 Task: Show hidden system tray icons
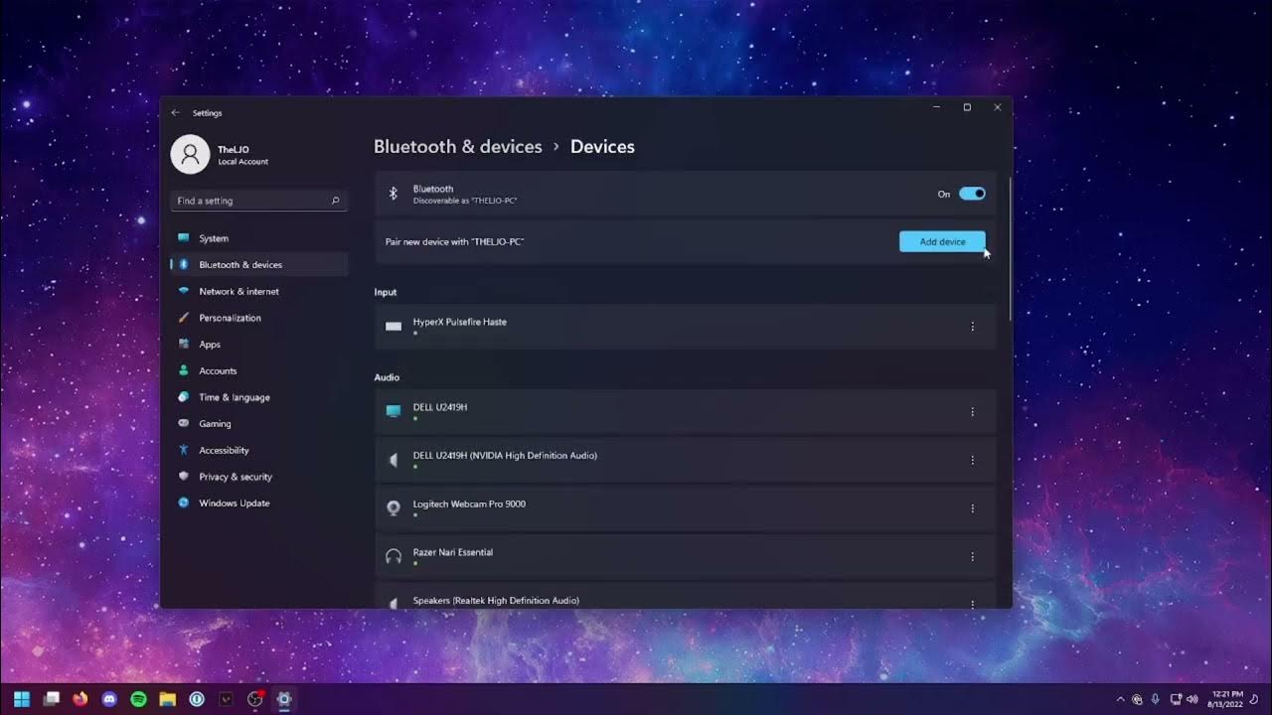1121,699
